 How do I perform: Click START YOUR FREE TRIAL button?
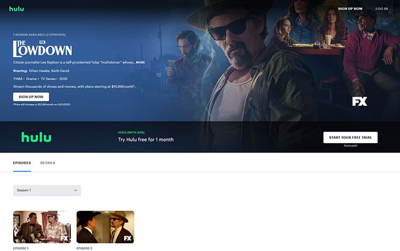tap(350, 137)
